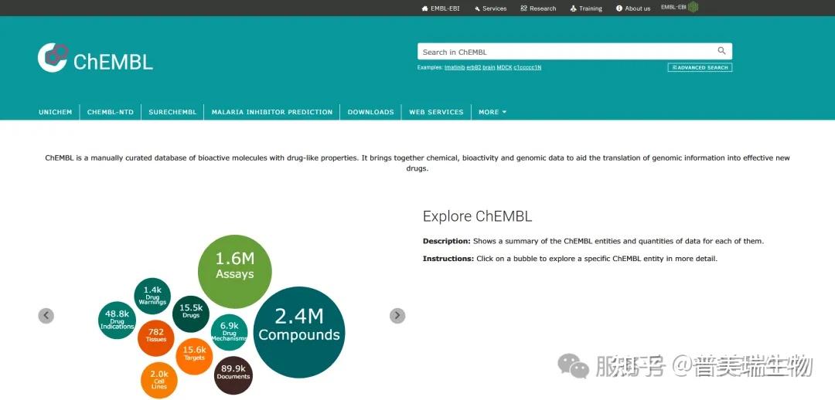Go to next slide with right arrow
835x400 pixels.
(x=397, y=315)
